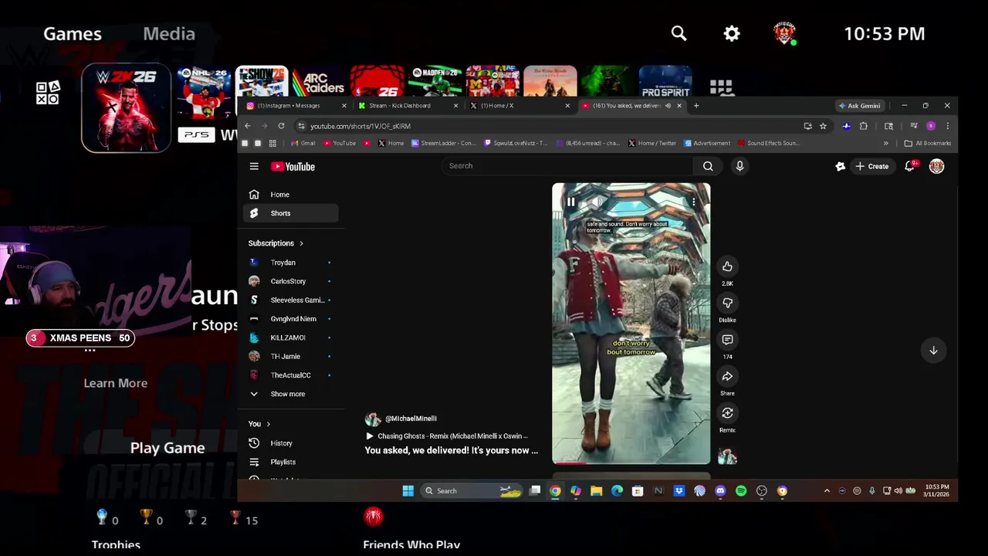Share the Short
988x556 pixels.
coord(727,376)
